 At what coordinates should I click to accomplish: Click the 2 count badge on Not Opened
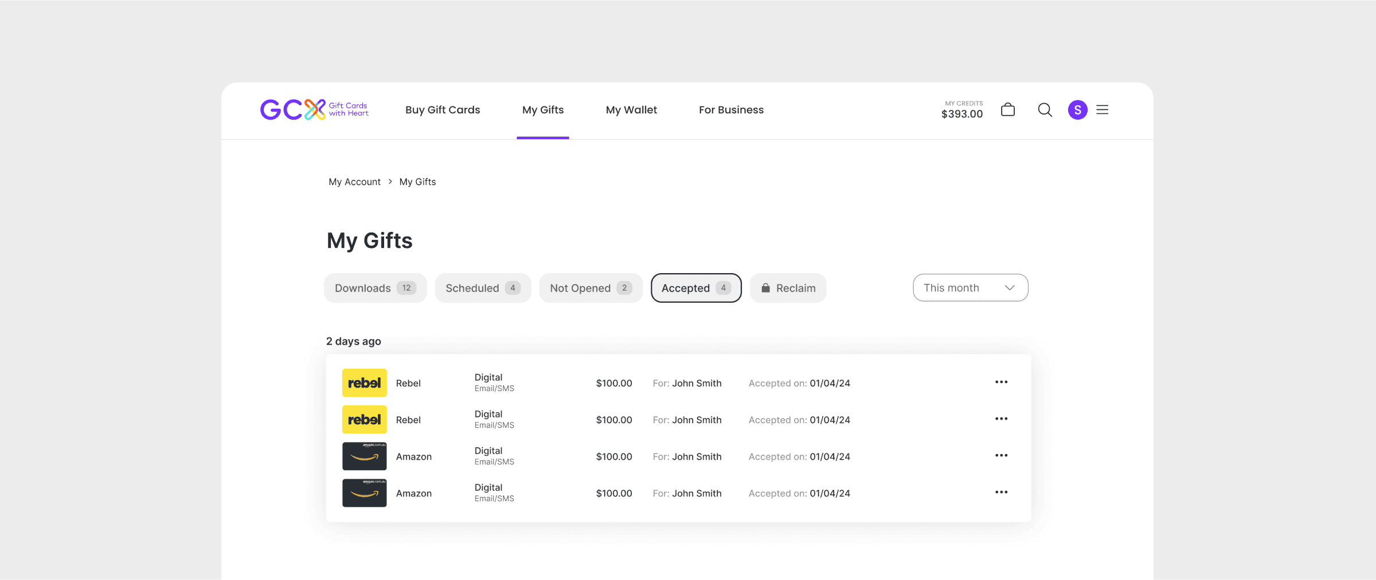pos(624,288)
